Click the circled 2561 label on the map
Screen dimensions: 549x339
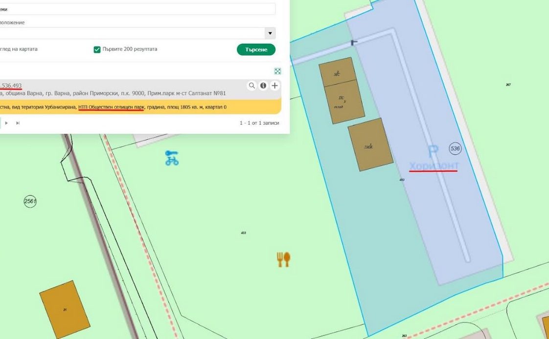click(30, 201)
